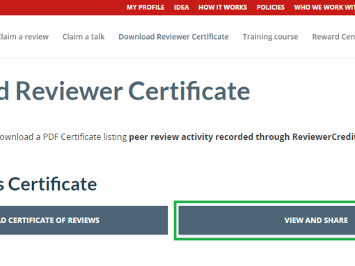Switch to the Claim a review tab

coord(24,37)
